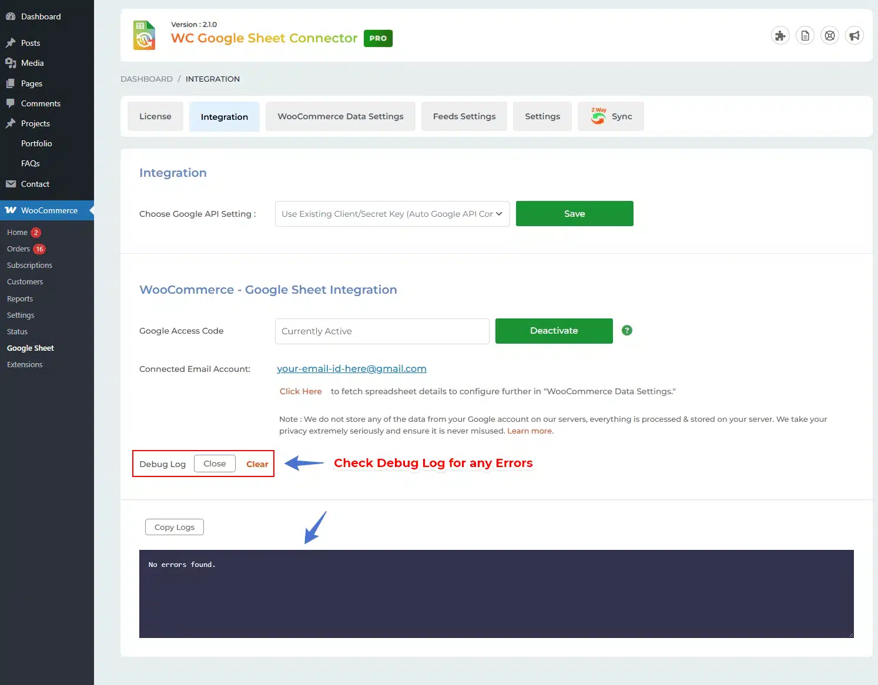Click the WC Google Sheet Connector logo
The width and height of the screenshot is (878, 685).
[x=145, y=36]
